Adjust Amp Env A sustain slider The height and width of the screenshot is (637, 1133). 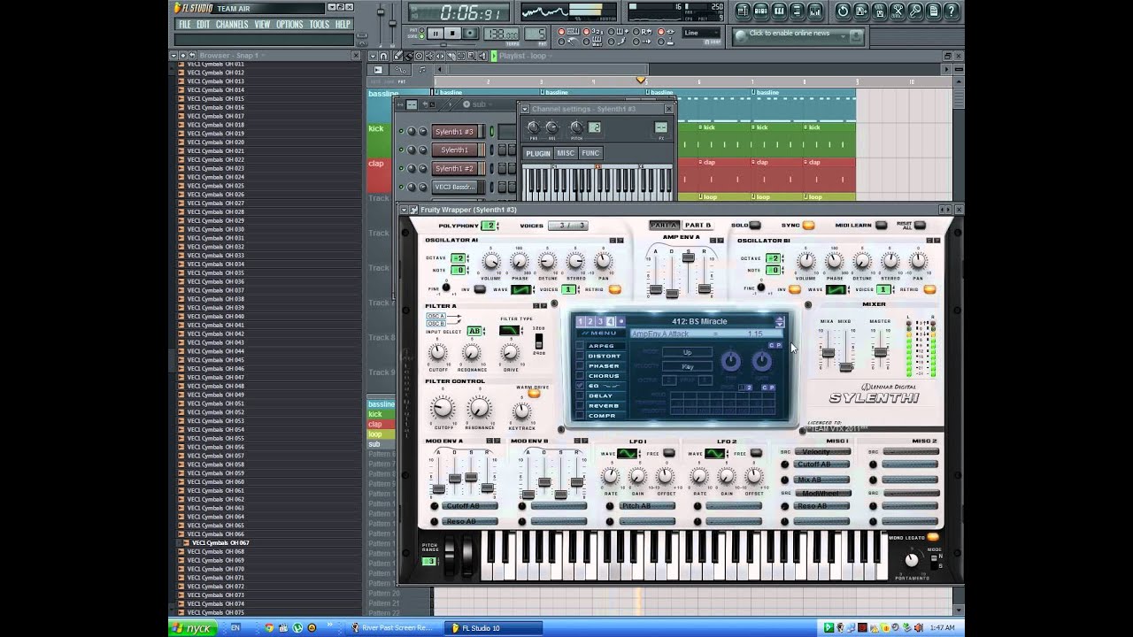(688, 258)
